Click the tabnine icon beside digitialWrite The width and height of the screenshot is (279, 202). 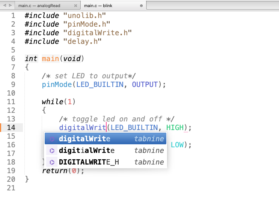point(52,151)
